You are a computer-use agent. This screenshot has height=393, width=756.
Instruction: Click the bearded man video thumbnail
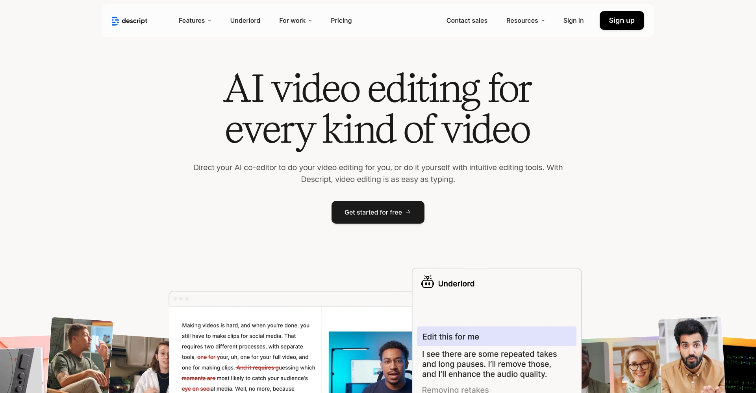[x=691, y=356]
